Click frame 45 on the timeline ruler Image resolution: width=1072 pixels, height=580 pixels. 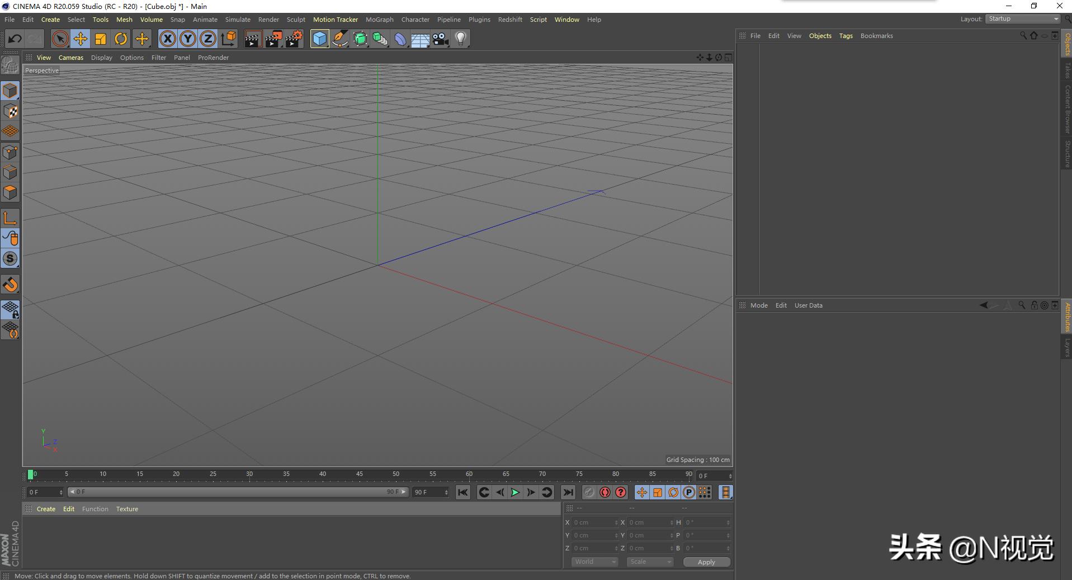tap(359, 475)
